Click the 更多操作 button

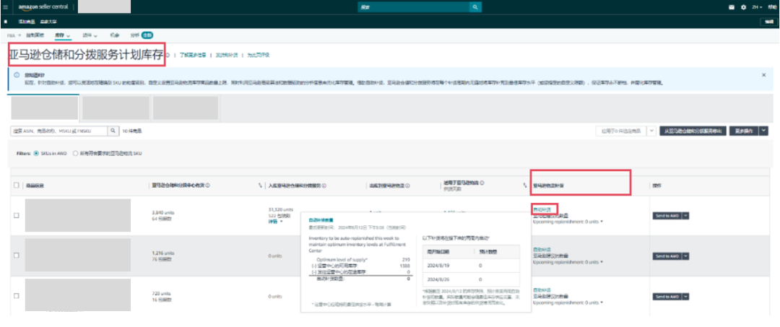(744, 131)
